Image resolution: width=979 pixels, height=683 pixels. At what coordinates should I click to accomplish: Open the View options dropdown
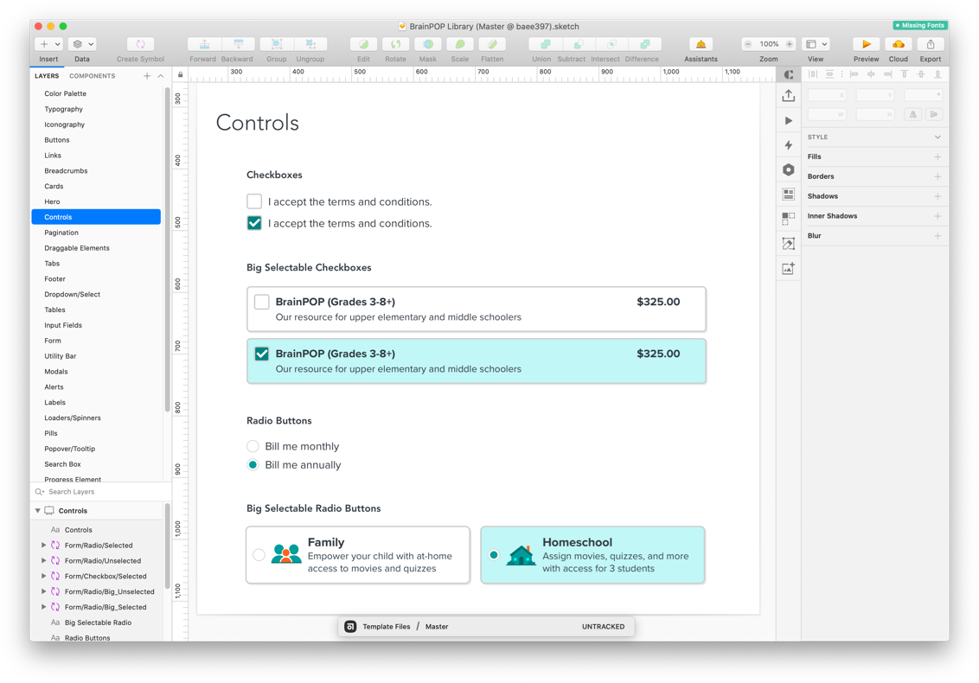click(x=816, y=44)
